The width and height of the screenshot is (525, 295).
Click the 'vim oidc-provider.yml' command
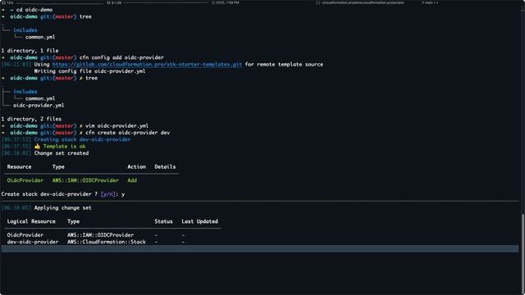pyautogui.click(x=116, y=125)
